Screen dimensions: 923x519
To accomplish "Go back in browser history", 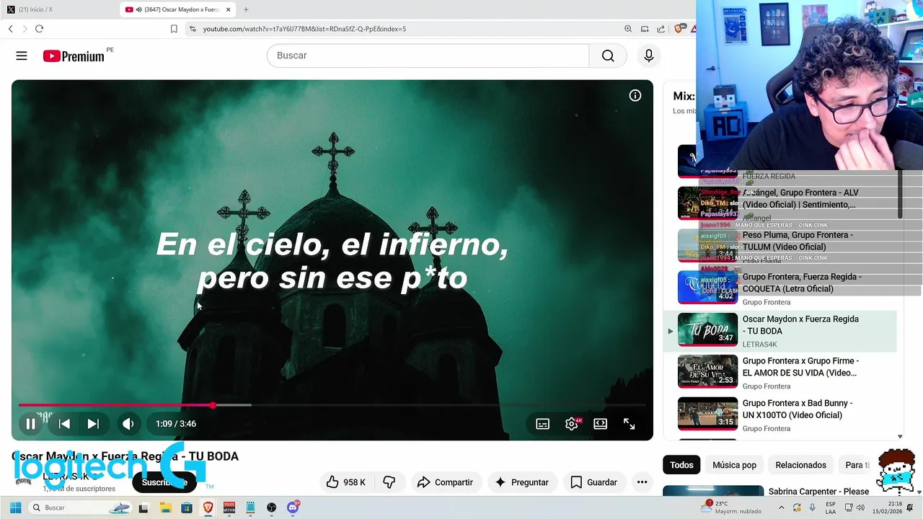I will 10,29.
